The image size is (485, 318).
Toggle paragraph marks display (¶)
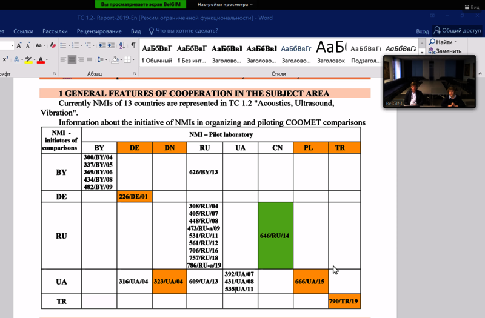click(x=133, y=45)
